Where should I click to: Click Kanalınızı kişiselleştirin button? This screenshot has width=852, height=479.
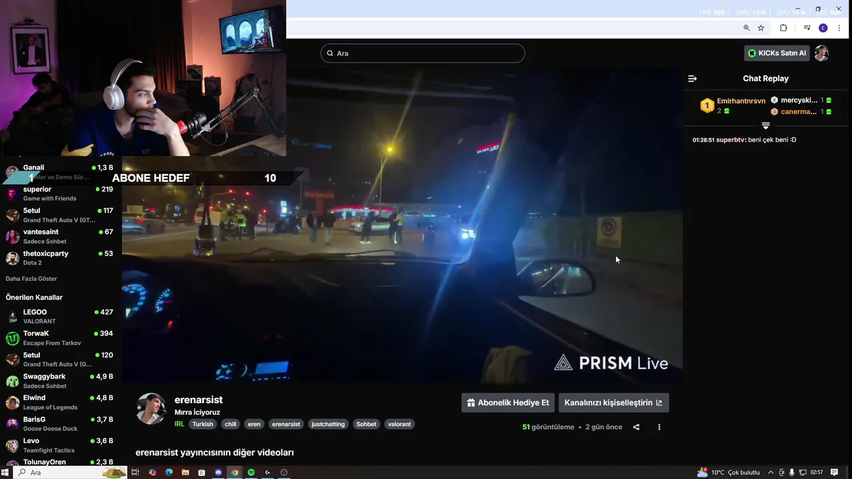(614, 402)
